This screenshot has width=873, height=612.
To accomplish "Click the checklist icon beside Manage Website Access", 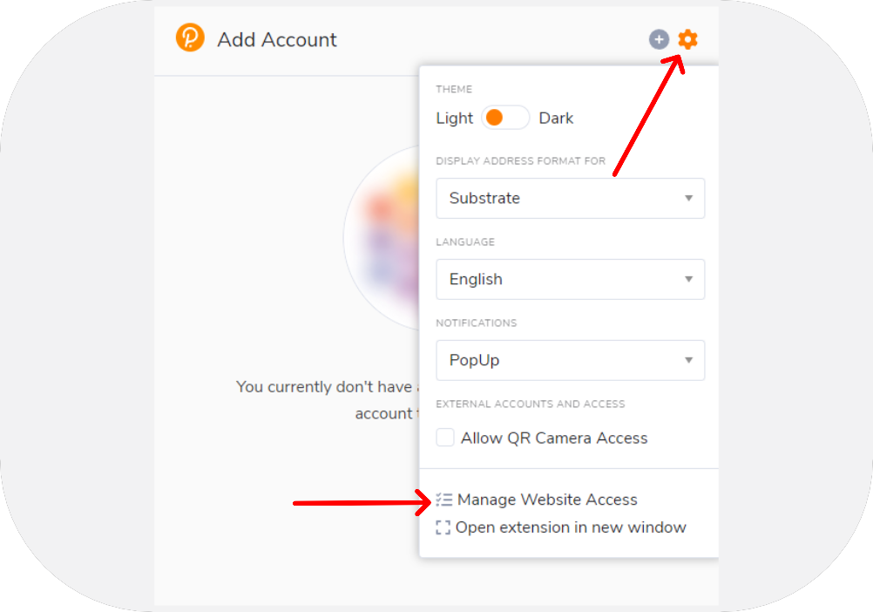I will pyautogui.click(x=444, y=500).
